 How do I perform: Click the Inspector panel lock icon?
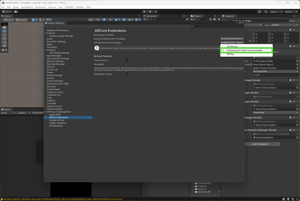pyautogui.click(x=294, y=16)
